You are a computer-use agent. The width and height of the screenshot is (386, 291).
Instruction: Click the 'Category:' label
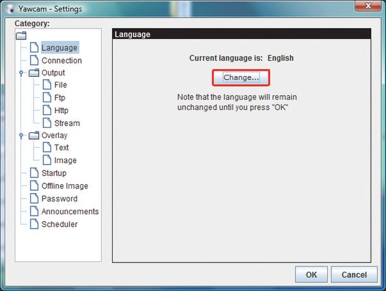[x=32, y=24]
